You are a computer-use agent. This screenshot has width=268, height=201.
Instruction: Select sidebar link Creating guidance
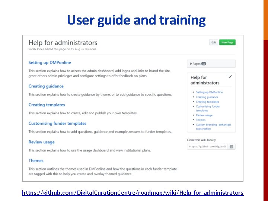(x=207, y=97)
